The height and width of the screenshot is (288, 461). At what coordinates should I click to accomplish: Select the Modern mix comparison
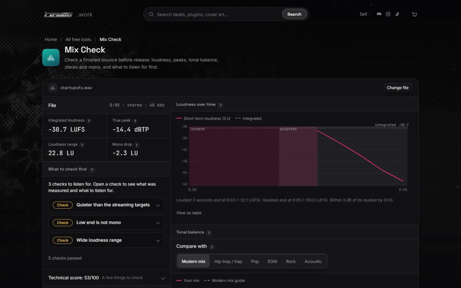click(x=193, y=261)
